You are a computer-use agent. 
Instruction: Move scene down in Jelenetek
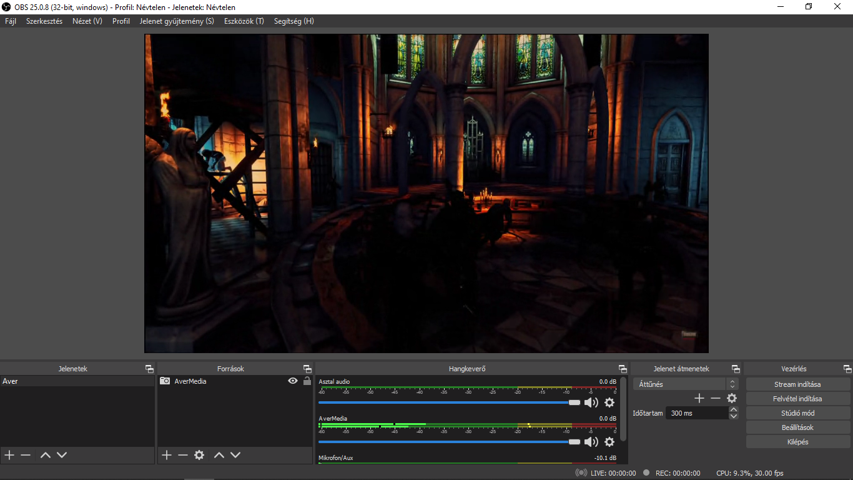[61, 455]
